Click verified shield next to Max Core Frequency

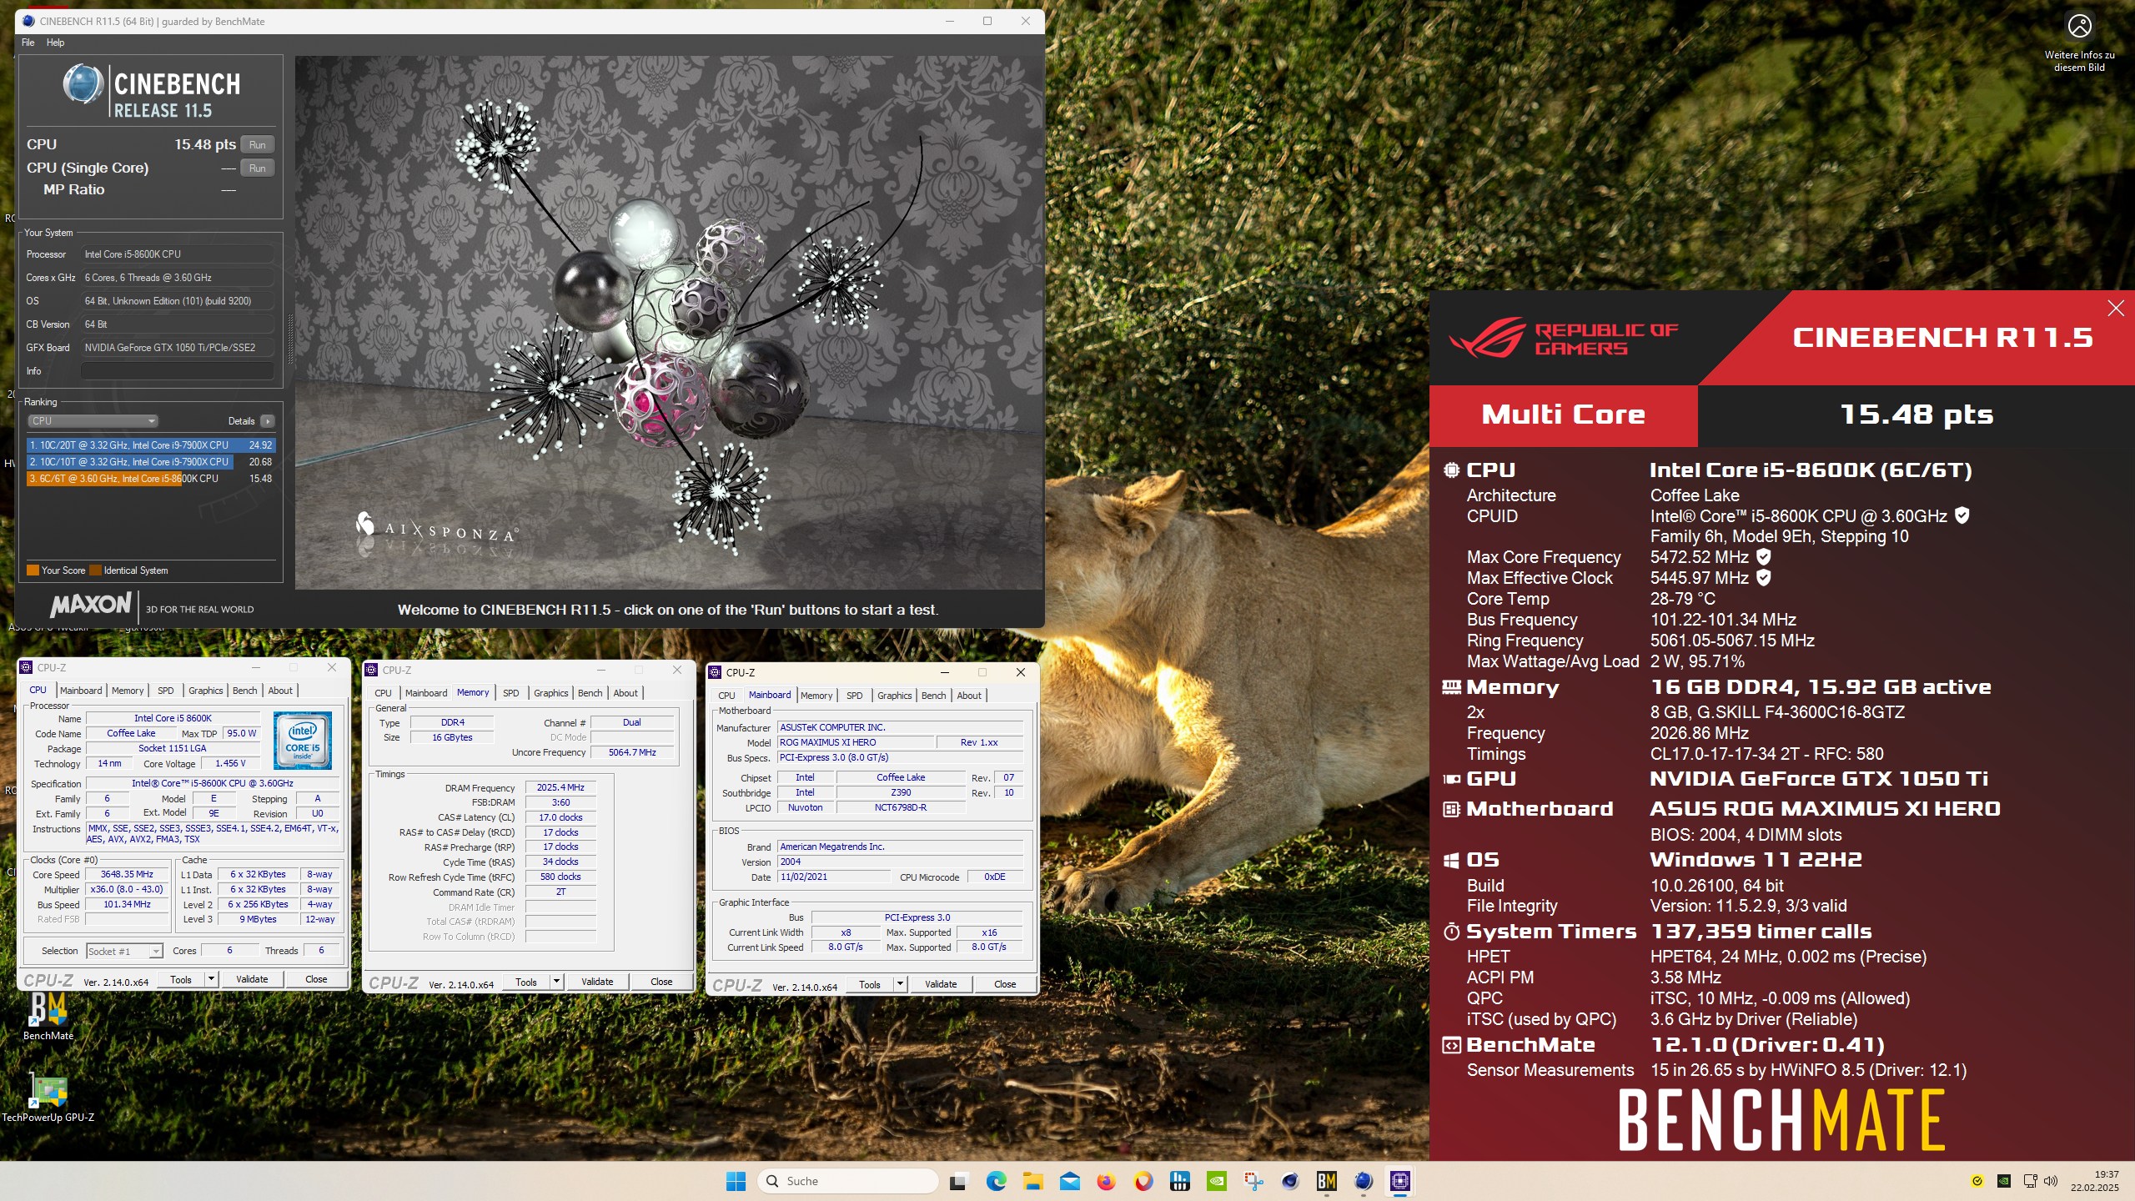pyautogui.click(x=1764, y=556)
